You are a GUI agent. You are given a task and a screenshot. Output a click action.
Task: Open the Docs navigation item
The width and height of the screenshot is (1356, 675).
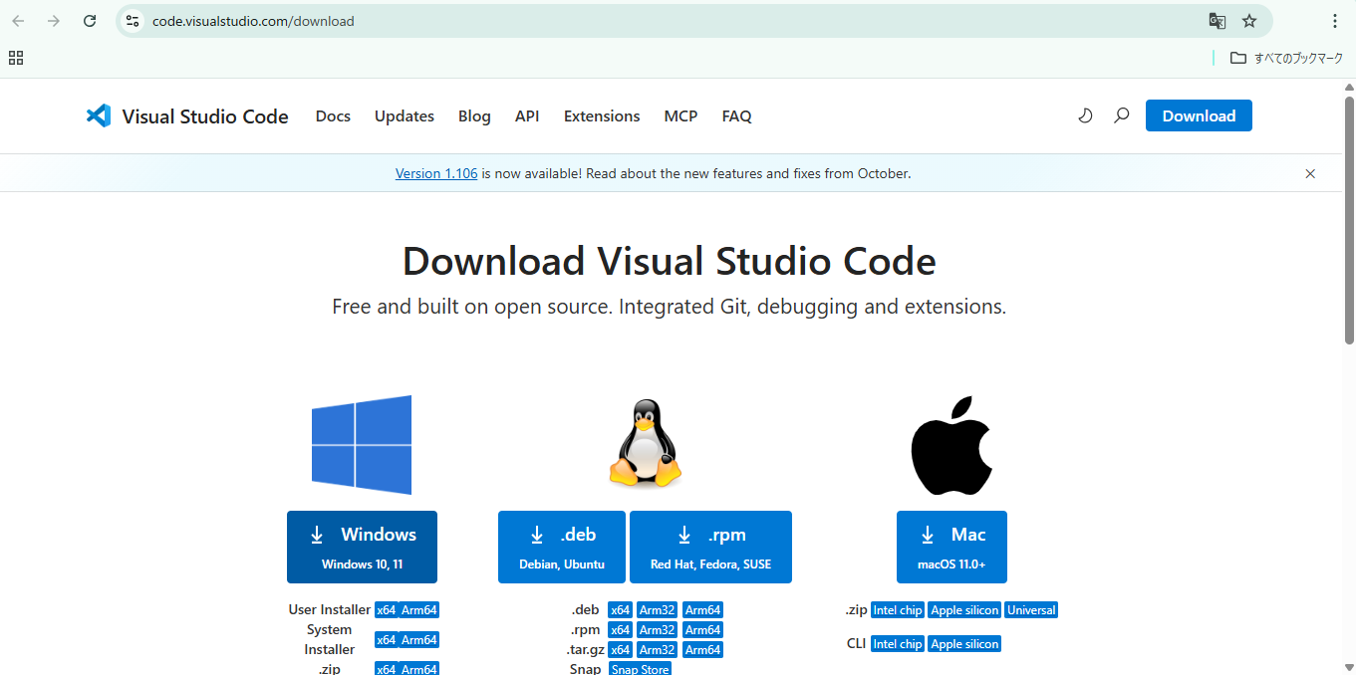point(333,115)
